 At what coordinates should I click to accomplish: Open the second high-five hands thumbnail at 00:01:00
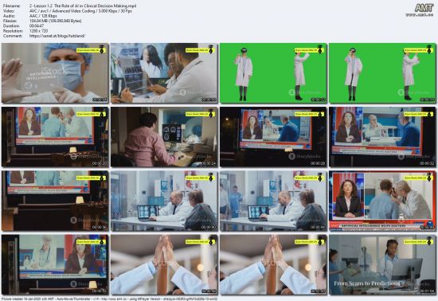coord(273,264)
